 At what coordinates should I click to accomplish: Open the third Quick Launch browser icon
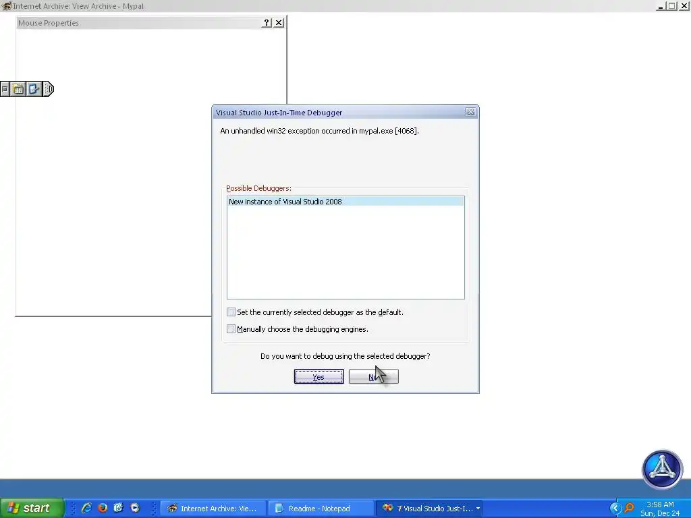pos(119,508)
